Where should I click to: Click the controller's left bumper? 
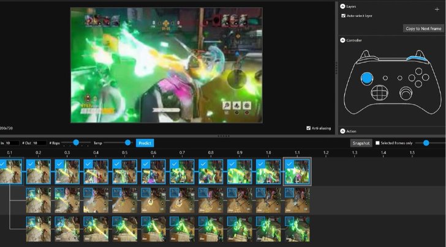point(368,58)
